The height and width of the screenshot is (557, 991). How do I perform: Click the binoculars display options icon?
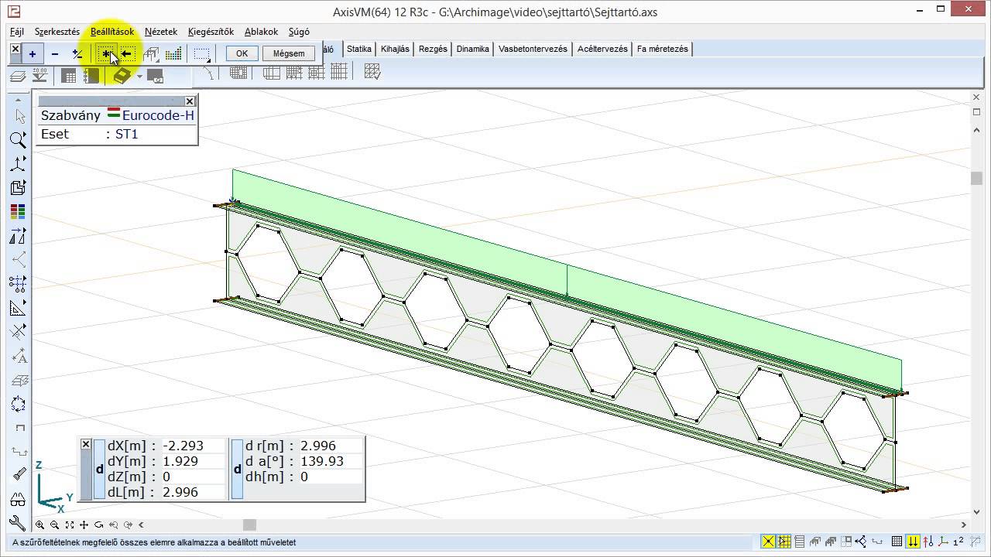[18, 499]
